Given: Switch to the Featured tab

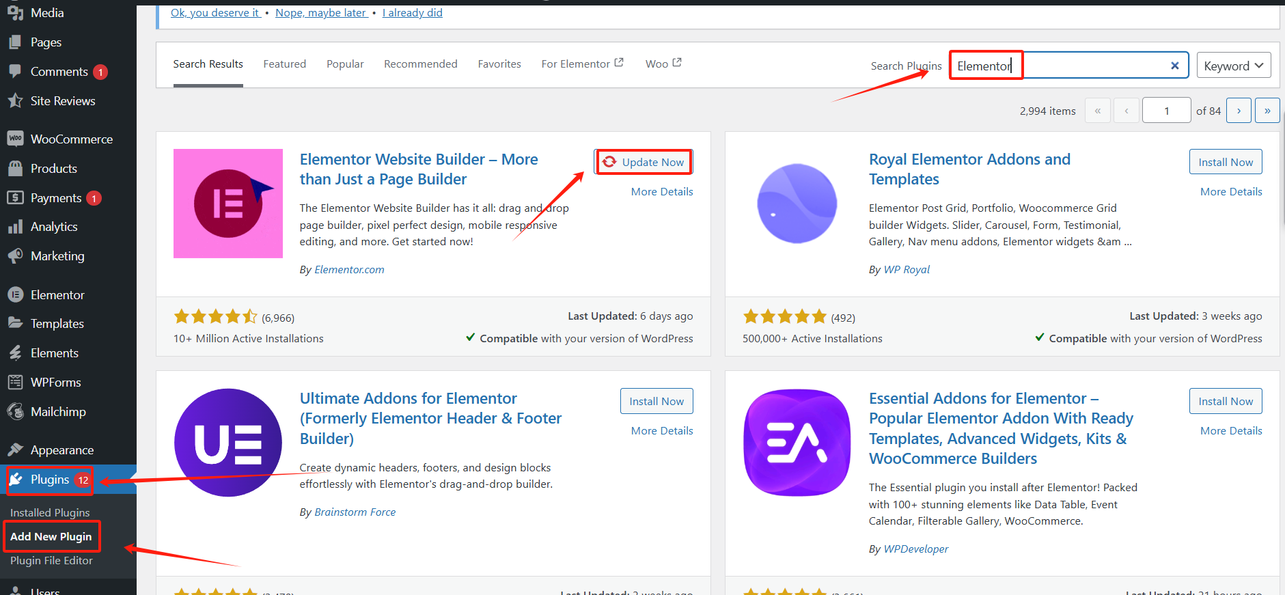Looking at the screenshot, I should tap(285, 64).
